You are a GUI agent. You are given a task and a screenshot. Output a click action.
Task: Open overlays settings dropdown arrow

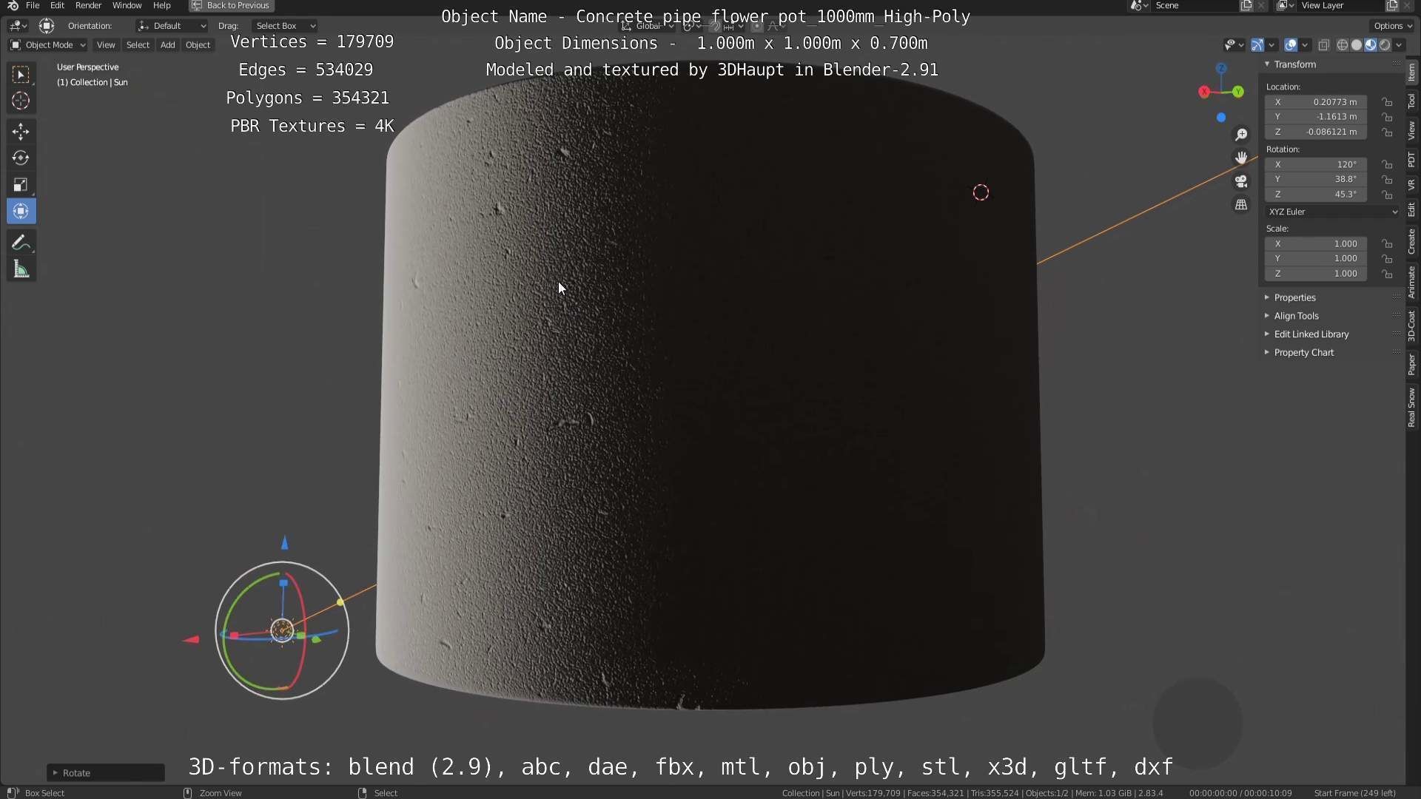point(1305,45)
